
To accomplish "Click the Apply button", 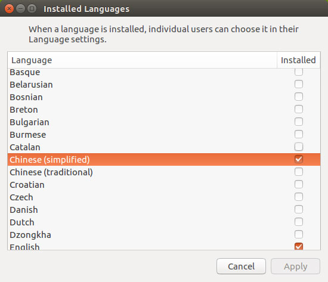I will [295, 266].
